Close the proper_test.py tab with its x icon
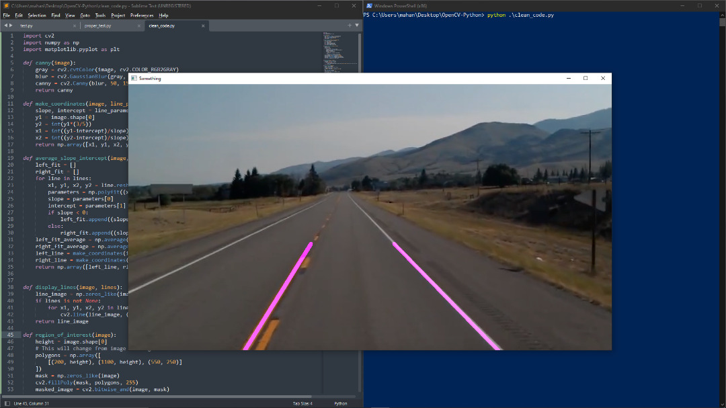Screen dimensions: 726x408 click(x=138, y=25)
